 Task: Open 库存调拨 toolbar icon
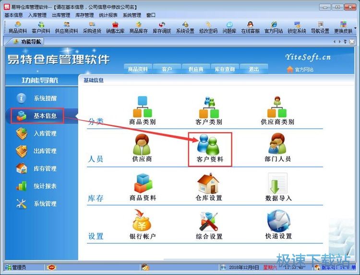(162, 27)
